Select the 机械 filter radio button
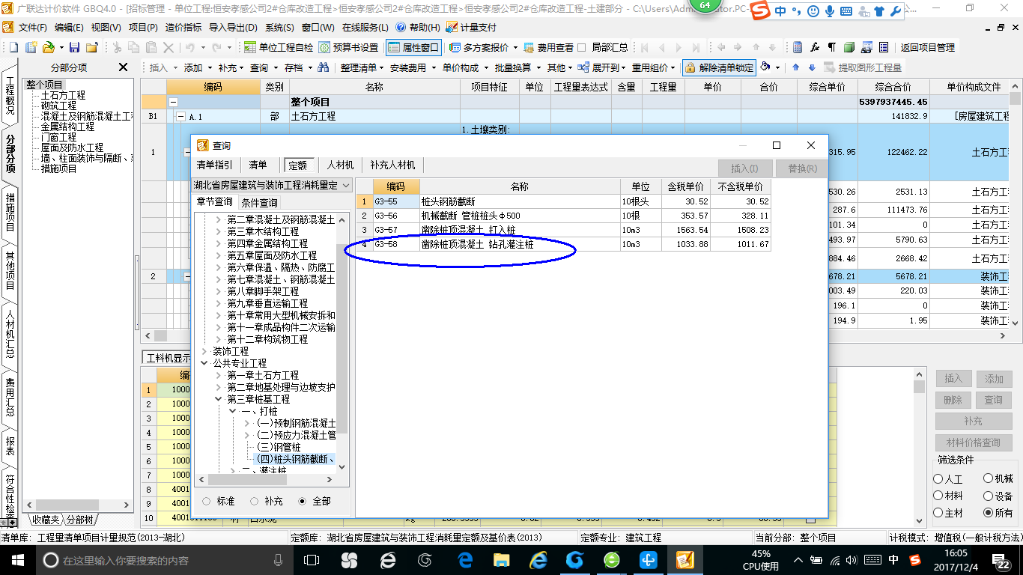The image size is (1023, 575). click(989, 478)
